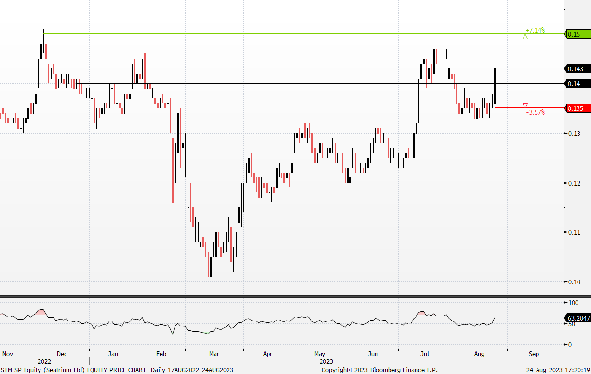Click the 0.10 price axis value
Image resolution: width=591 pixels, height=374 pixels.
tap(573, 282)
